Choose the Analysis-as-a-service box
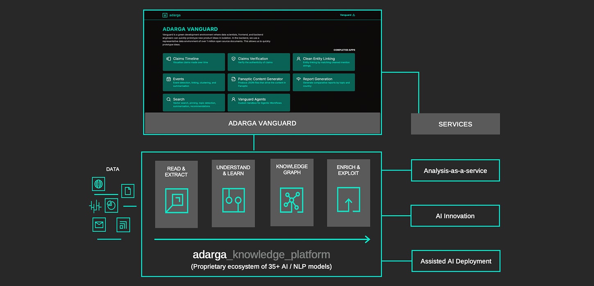Screen dimensions: 594x286 pyautogui.click(x=455, y=170)
